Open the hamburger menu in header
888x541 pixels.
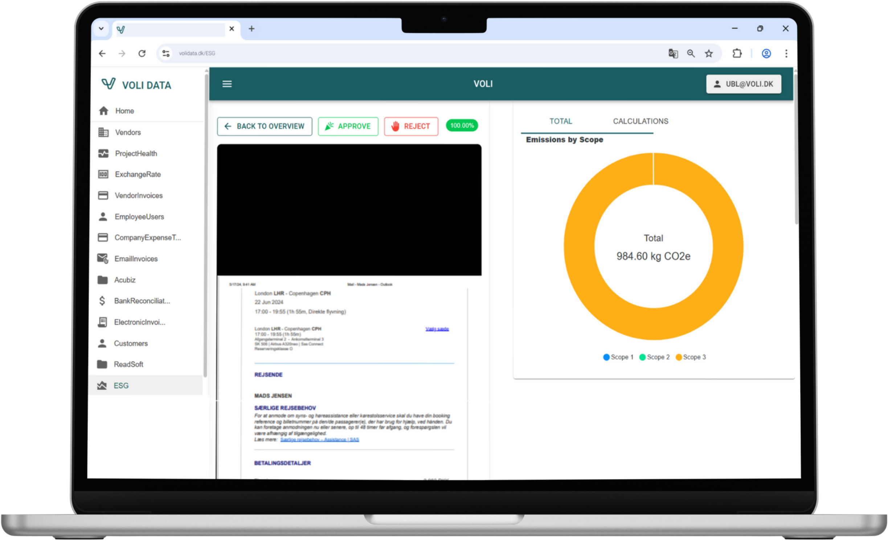click(227, 84)
